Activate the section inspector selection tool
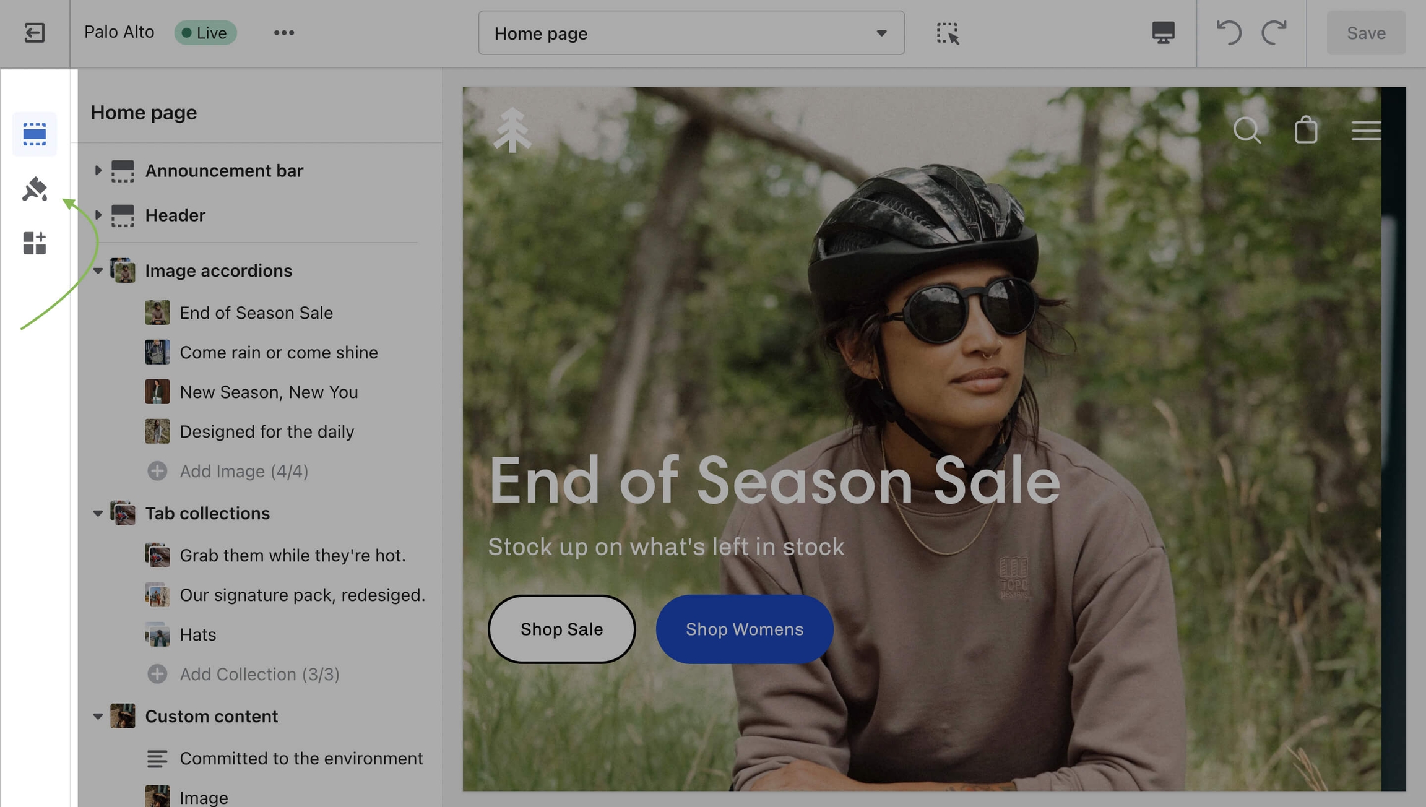The height and width of the screenshot is (807, 1426). (947, 33)
